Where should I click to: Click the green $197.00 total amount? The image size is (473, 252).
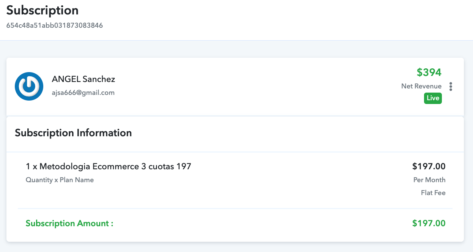pyautogui.click(x=429, y=223)
